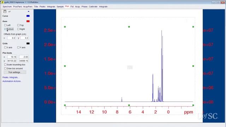Click the 8 tick label on x axis
226x127 pixels.
(117, 112)
